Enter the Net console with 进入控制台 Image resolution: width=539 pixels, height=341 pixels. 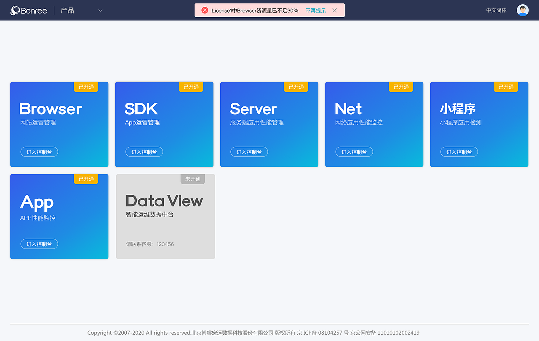354,152
